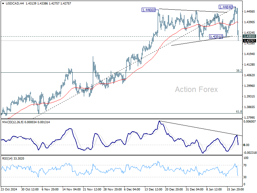Click the 20 Dec 20:00 time label
The image size is (257, 193).
tap(174, 189)
